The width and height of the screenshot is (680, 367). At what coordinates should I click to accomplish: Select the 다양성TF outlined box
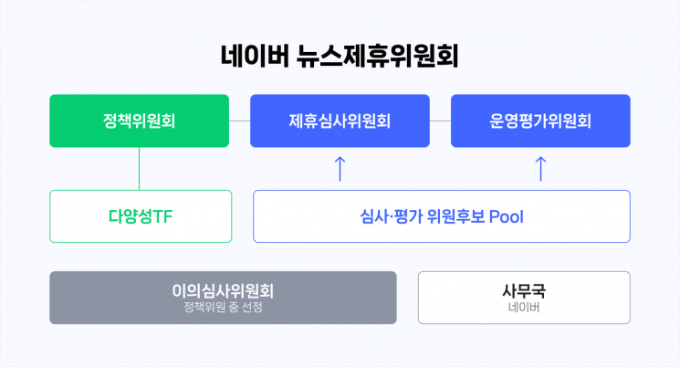click(x=140, y=216)
